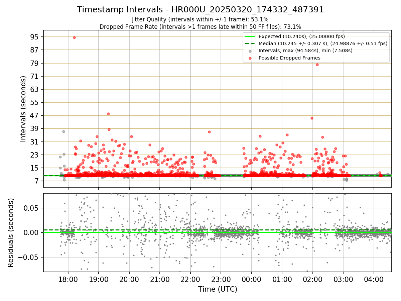Click the 'Possible Dropped Frames' legend entry

click(289, 58)
